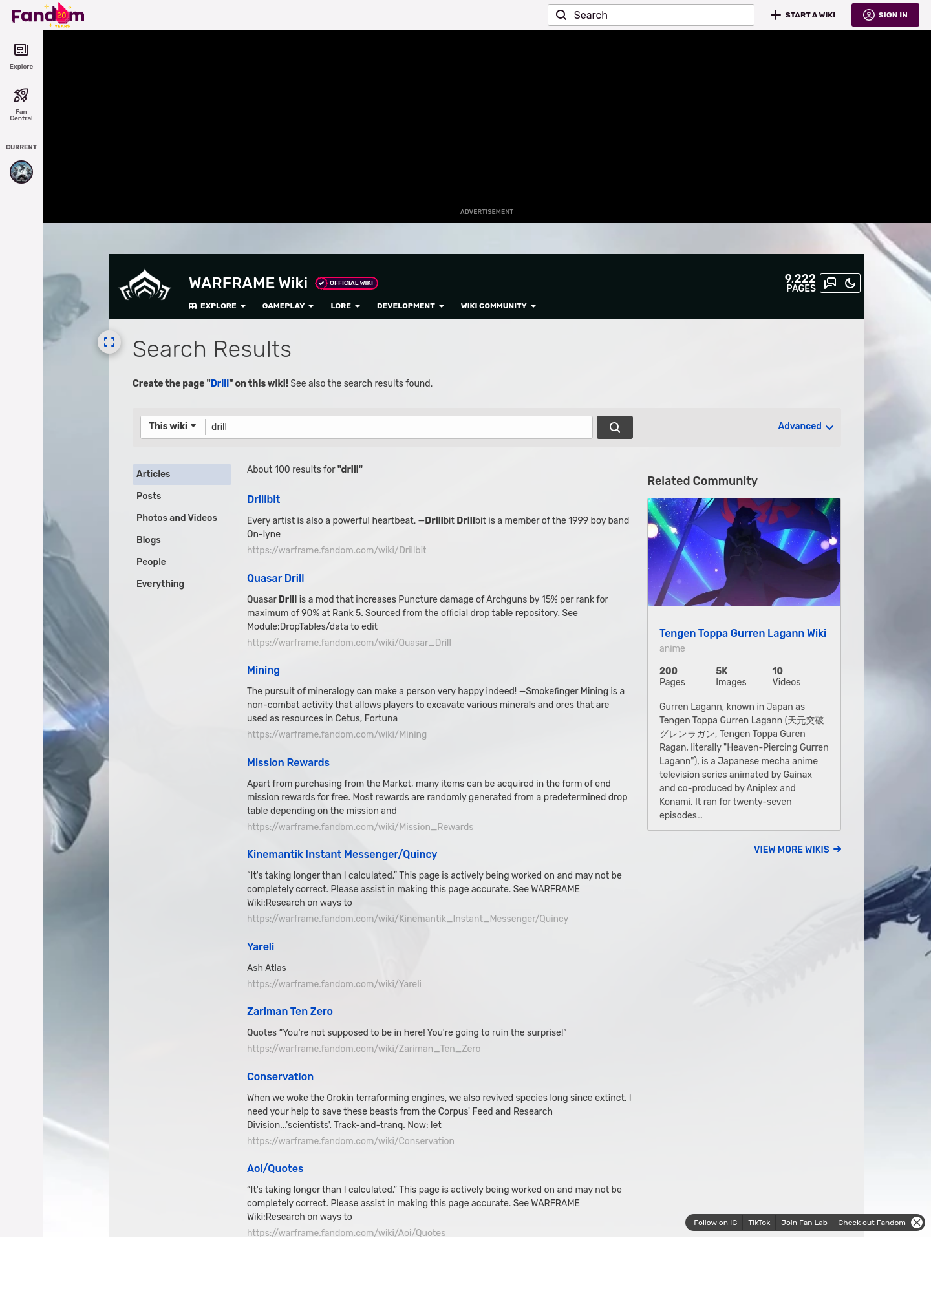Viewport: 931px width, 1293px height.
Task: Open the wiki discussions icon
Action: pyautogui.click(x=830, y=283)
